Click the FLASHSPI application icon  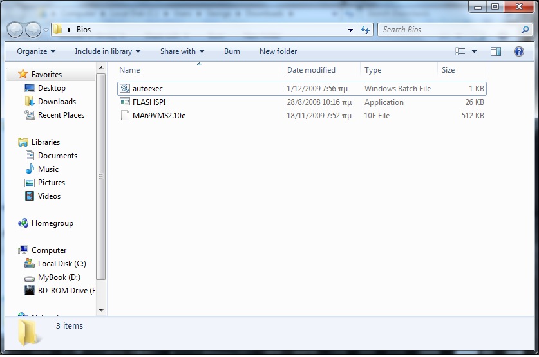click(125, 102)
